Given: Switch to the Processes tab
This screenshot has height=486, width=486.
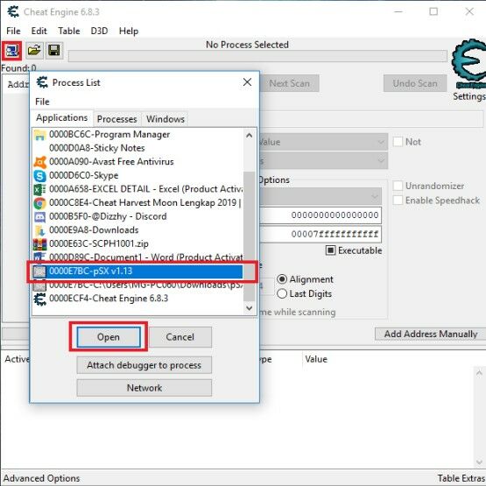Looking at the screenshot, I should tap(116, 119).
